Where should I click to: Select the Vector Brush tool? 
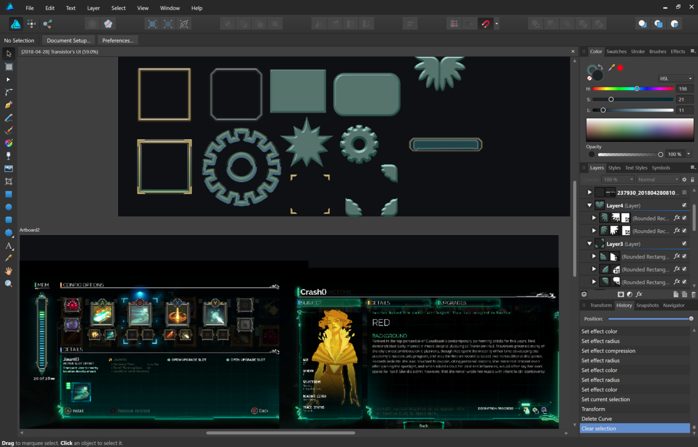click(x=9, y=130)
